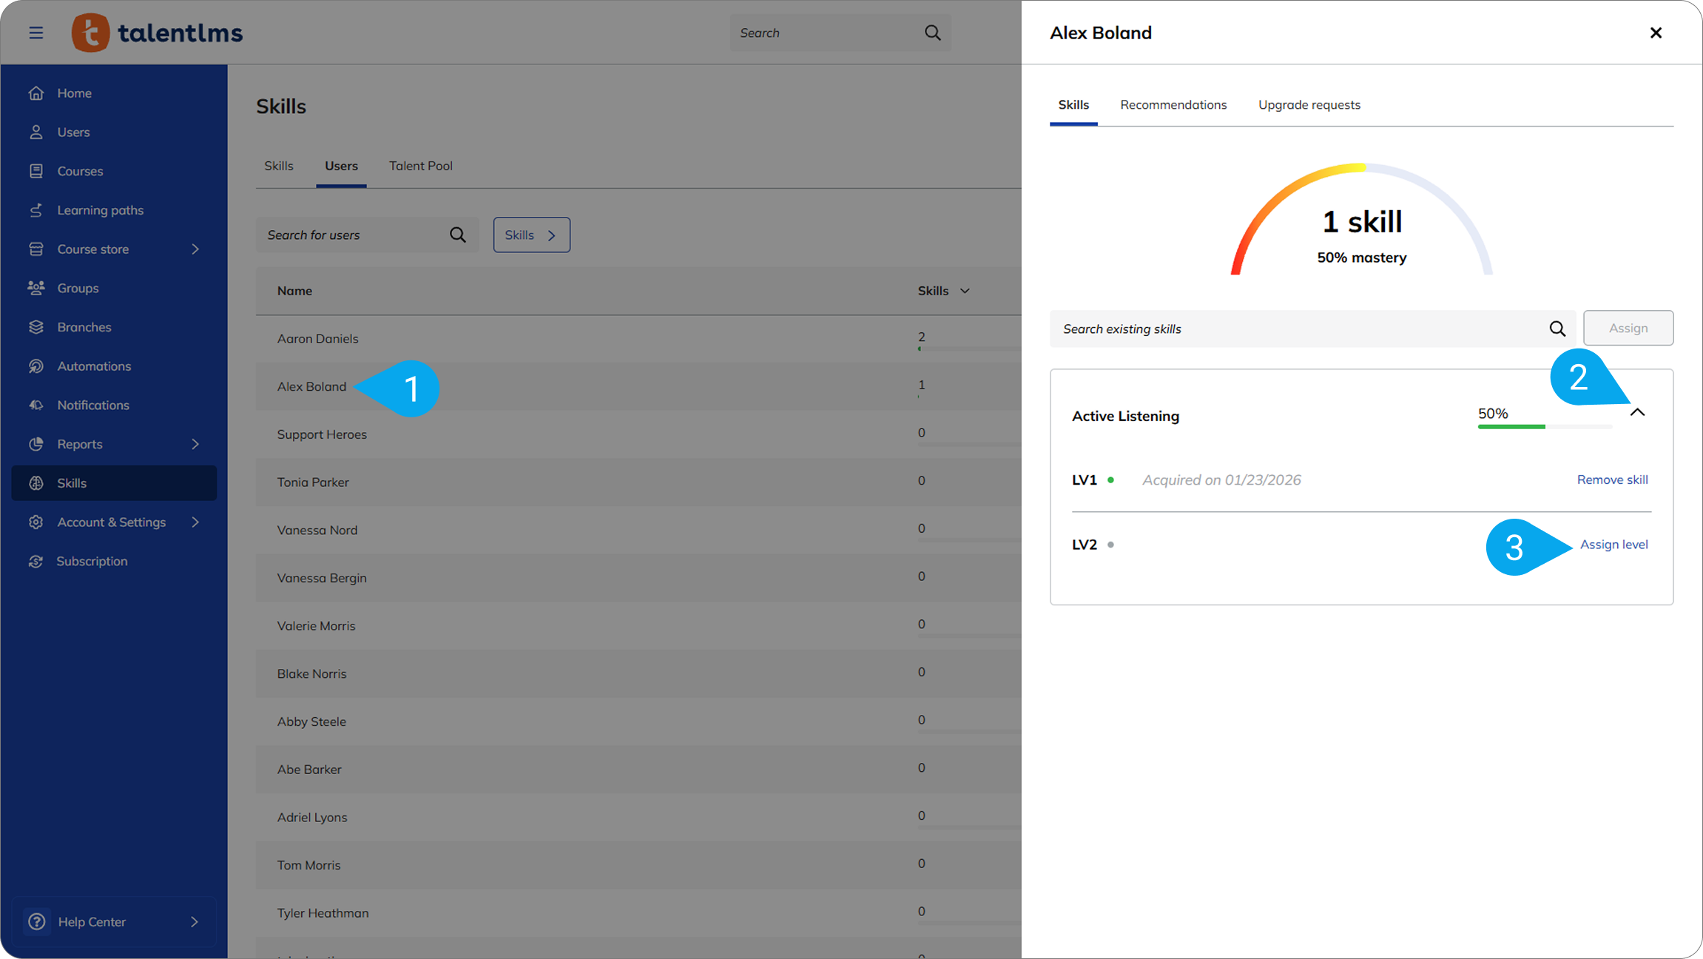
Task: Open the Upgrade requests tab
Action: pyautogui.click(x=1309, y=105)
